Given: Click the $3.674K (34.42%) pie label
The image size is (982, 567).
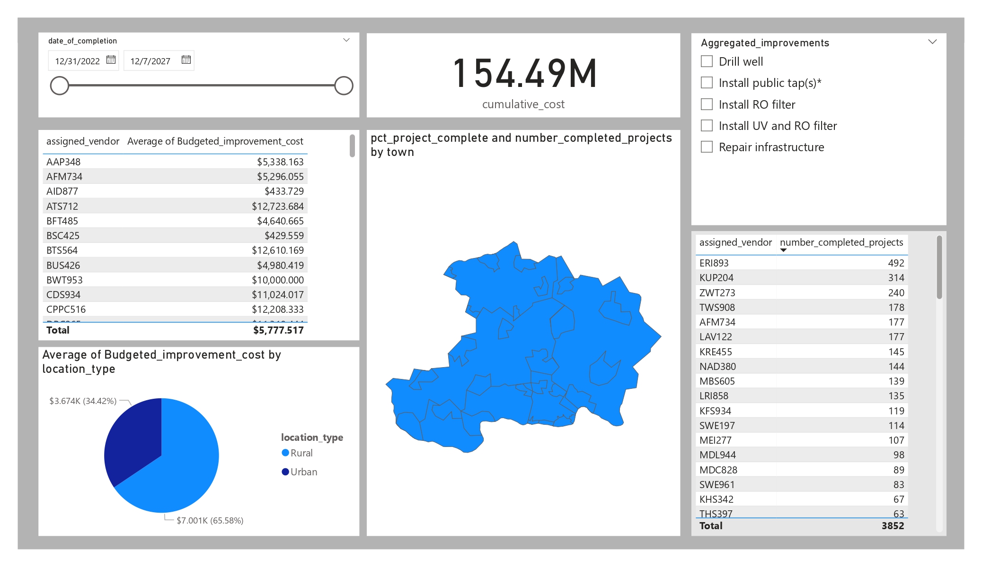Looking at the screenshot, I should 83,401.
